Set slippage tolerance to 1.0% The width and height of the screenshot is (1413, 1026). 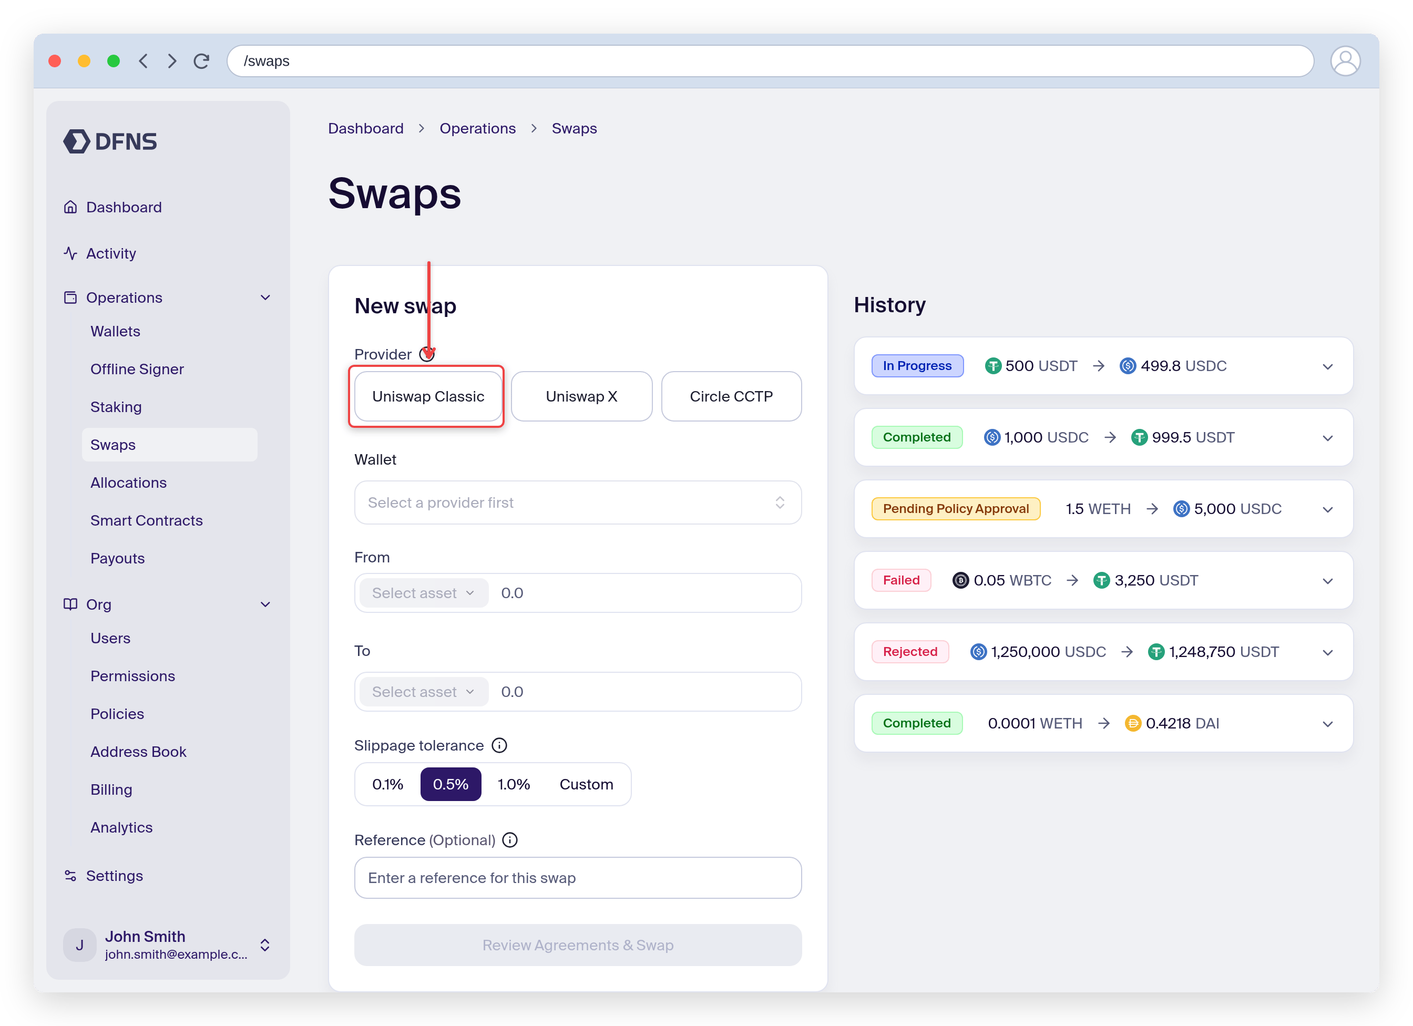(x=514, y=784)
